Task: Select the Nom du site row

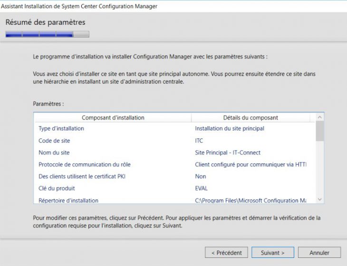Action: [54, 153]
